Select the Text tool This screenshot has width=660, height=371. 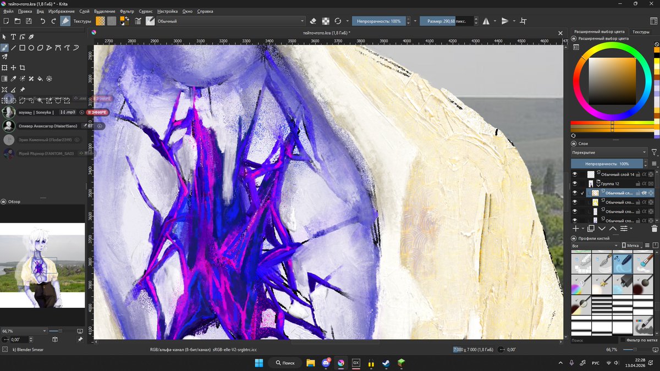(x=13, y=37)
